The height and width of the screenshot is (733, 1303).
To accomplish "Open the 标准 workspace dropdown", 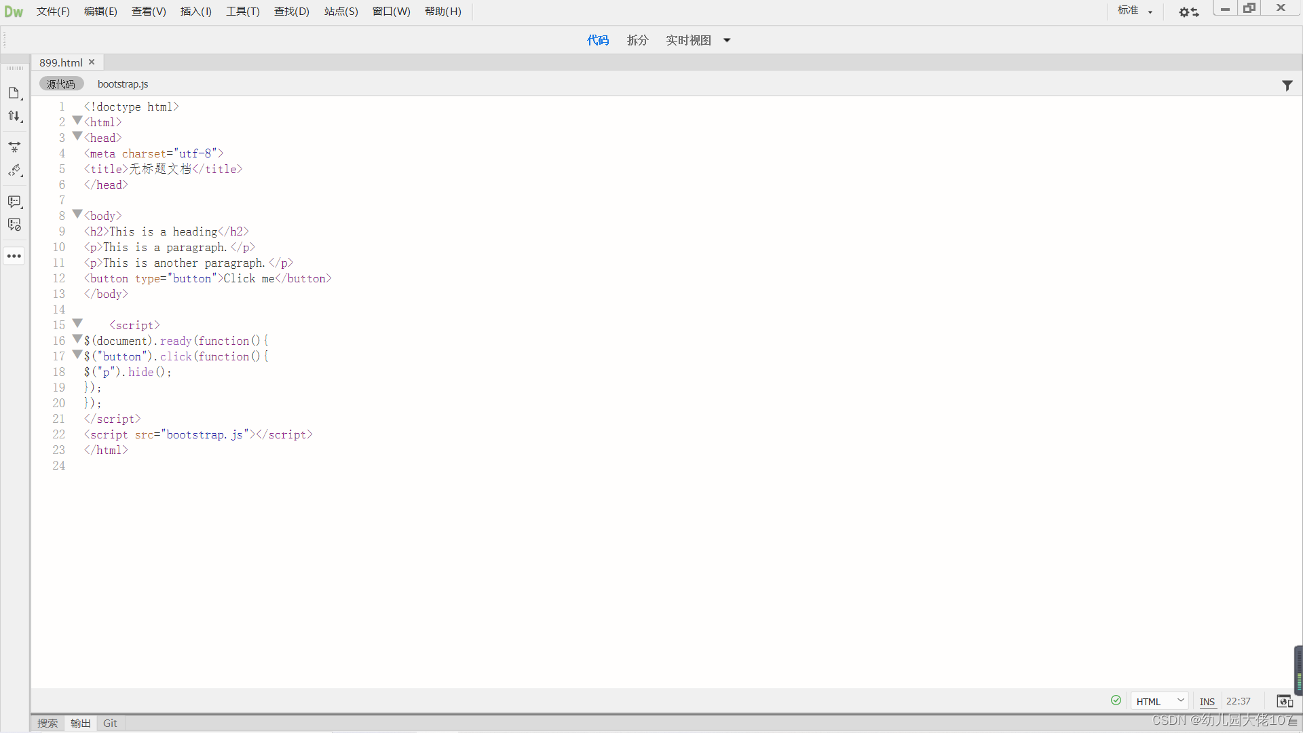I will pyautogui.click(x=1135, y=11).
